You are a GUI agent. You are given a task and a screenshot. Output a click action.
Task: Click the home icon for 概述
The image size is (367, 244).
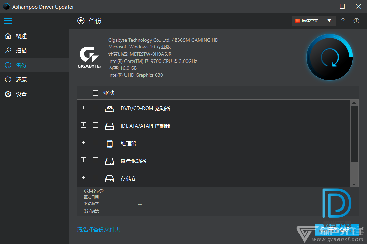(8, 36)
